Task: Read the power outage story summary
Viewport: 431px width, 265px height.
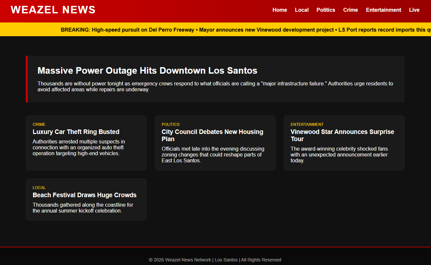Action: tap(215, 86)
